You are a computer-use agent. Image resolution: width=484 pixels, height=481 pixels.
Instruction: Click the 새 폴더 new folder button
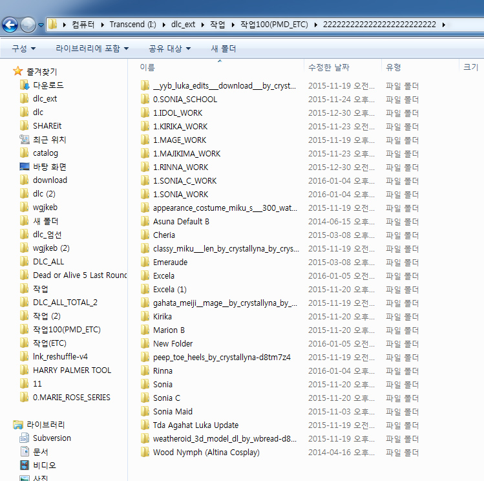click(223, 48)
